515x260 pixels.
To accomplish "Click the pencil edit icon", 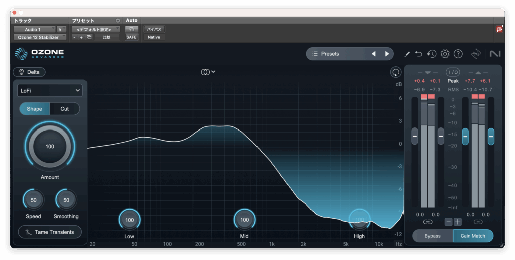I will point(407,54).
